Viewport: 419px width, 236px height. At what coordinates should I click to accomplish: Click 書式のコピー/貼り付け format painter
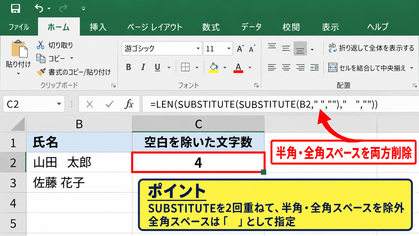point(73,72)
